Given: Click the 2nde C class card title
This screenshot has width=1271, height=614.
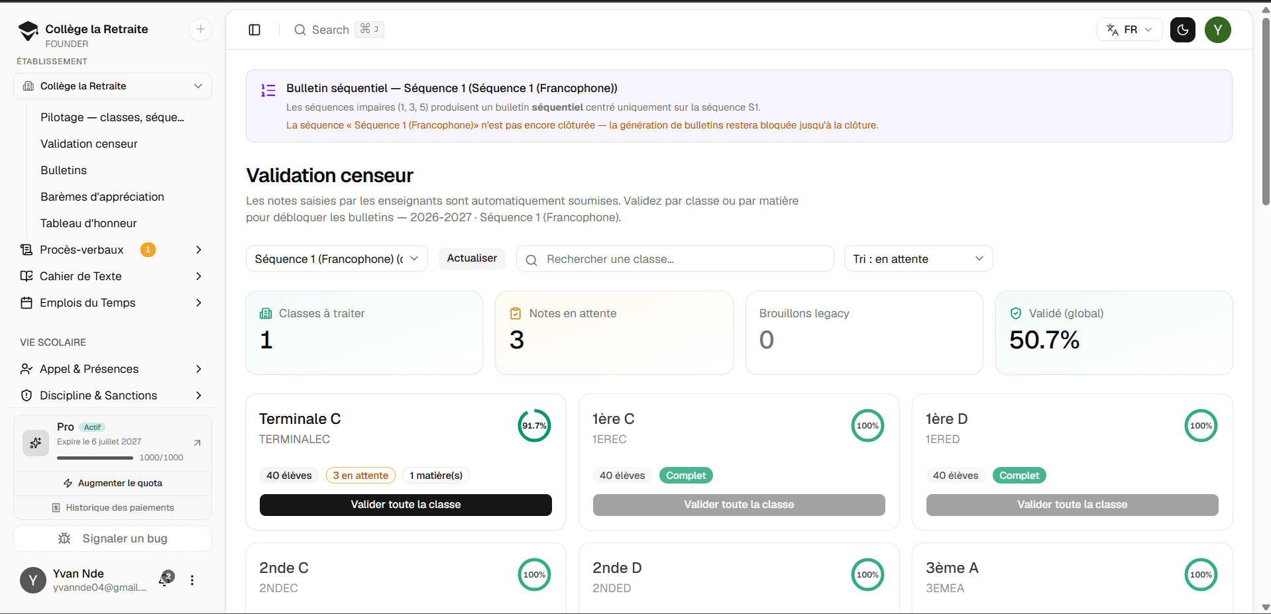Looking at the screenshot, I should 284,568.
